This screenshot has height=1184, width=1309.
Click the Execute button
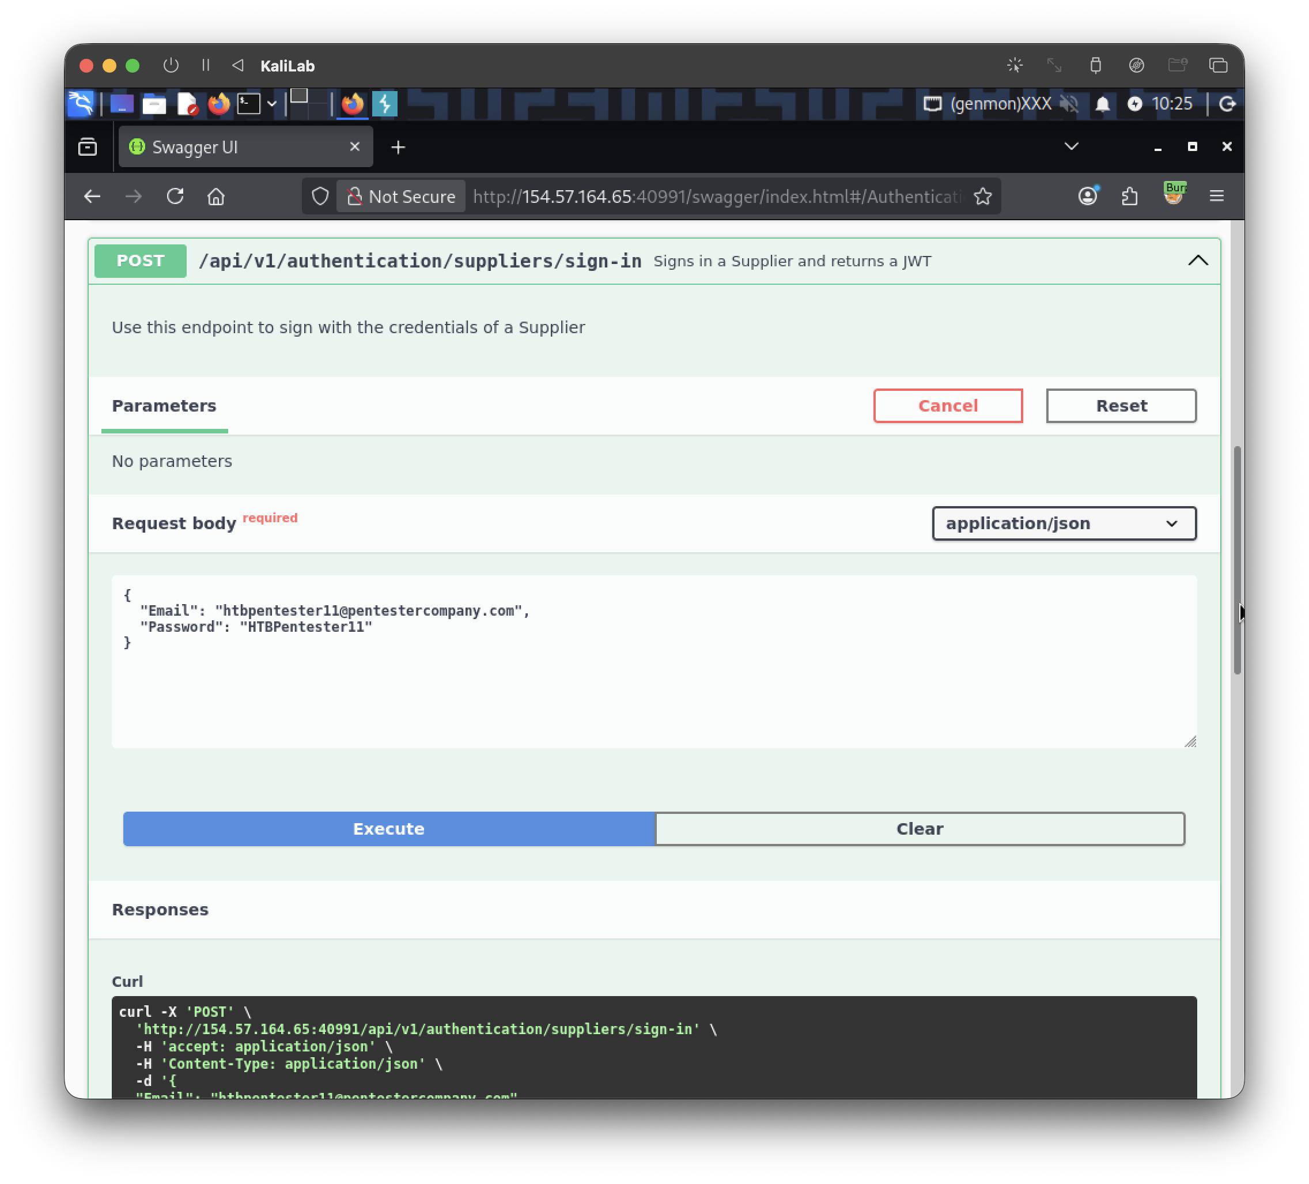[388, 828]
